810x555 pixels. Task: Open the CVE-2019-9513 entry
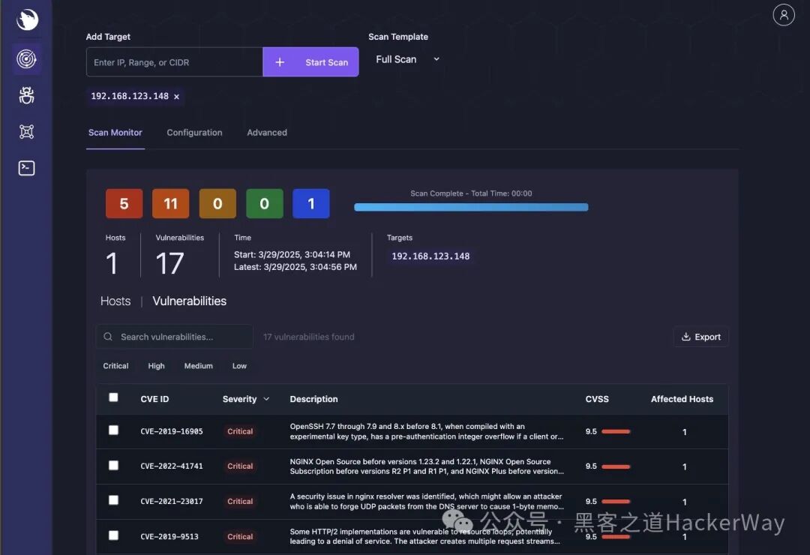(x=169, y=536)
